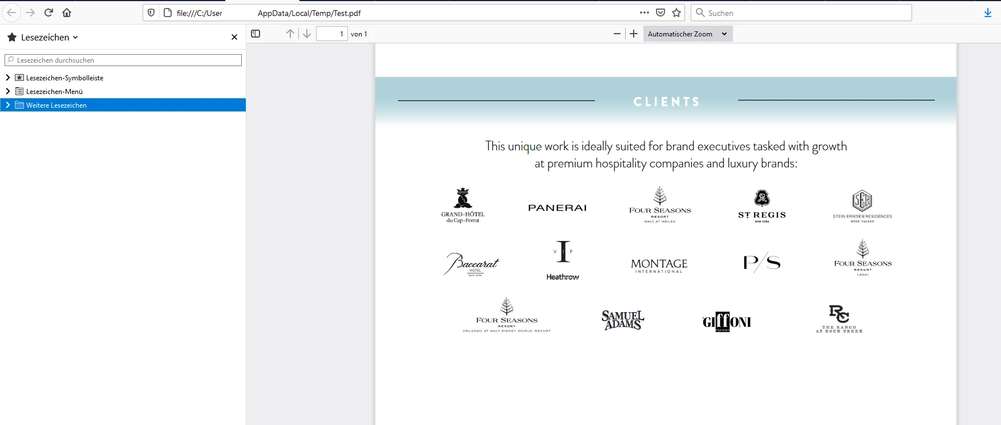The height and width of the screenshot is (425, 1001).
Task: Expand the Lesezeichen-Menü folder
Action: [x=8, y=91]
